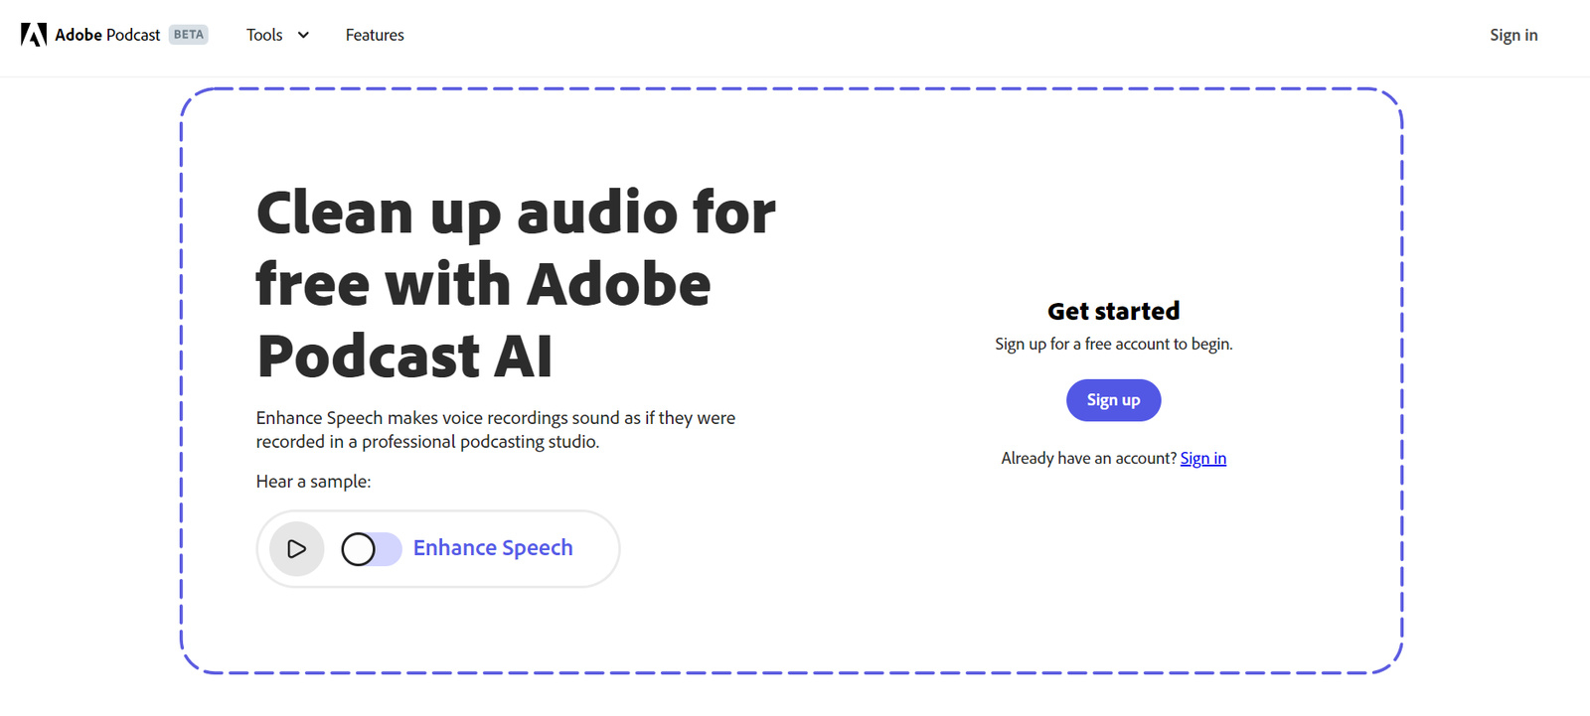
Task: Click "Sign up for a free account" text
Action: (x=1113, y=344)
